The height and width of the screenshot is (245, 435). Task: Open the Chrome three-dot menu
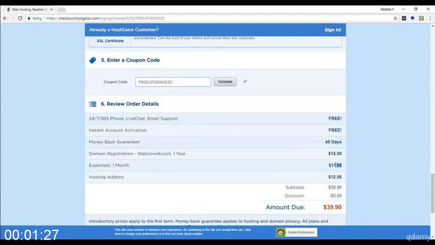pos(430,19)
